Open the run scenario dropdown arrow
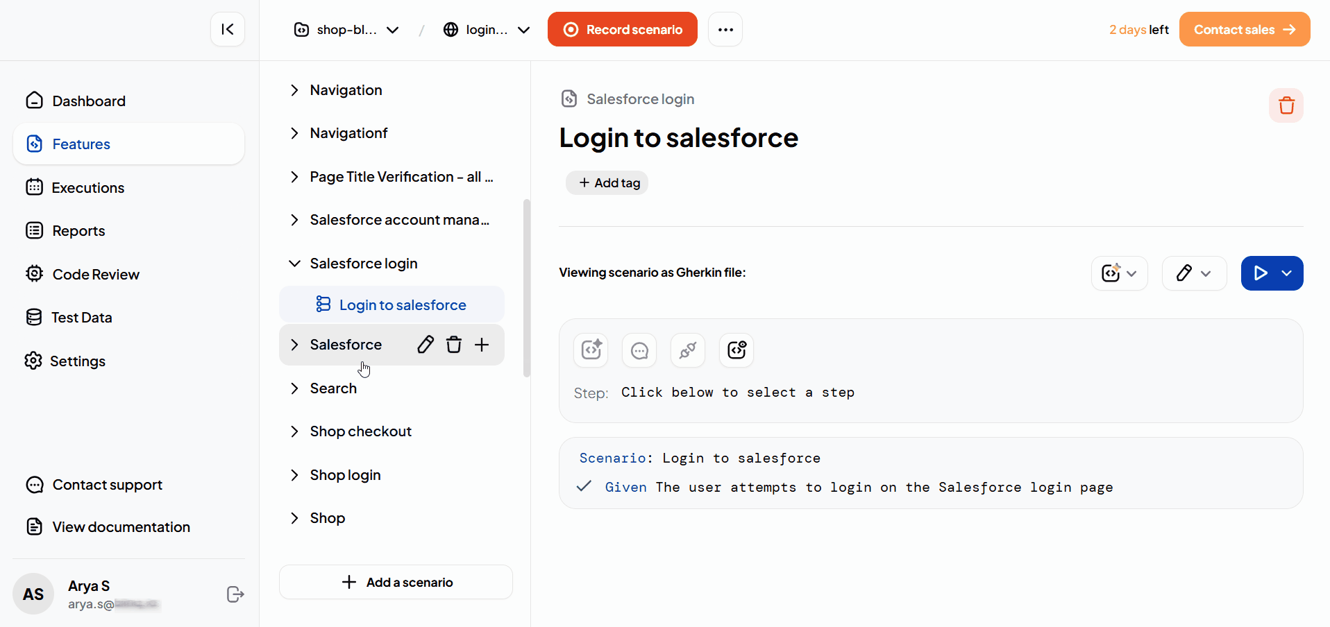 coord(1287,273)
